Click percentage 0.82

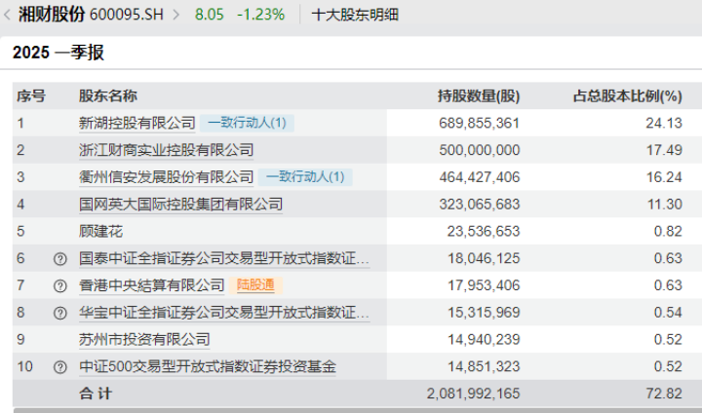coord(668,231)
